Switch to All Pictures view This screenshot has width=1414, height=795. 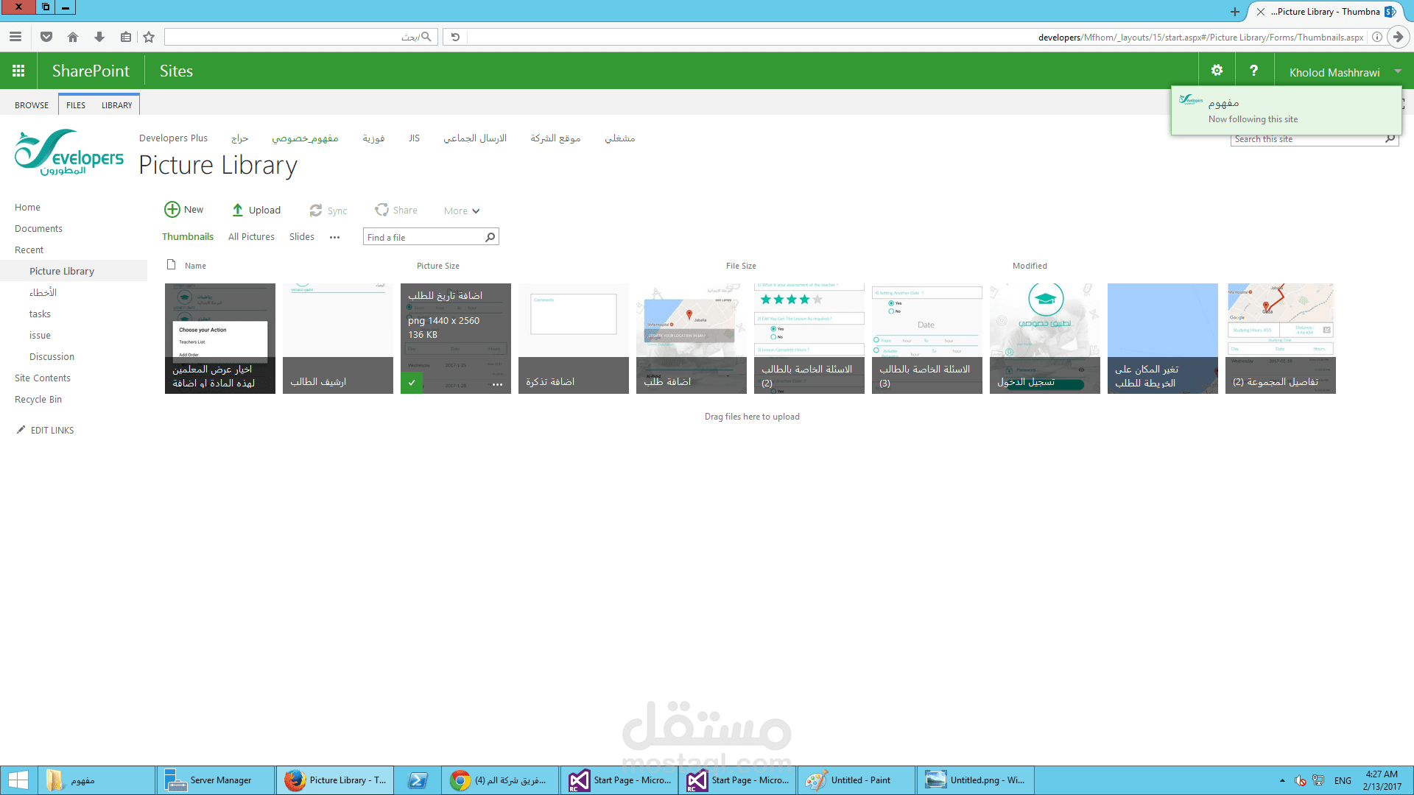[x=251, y=236]
